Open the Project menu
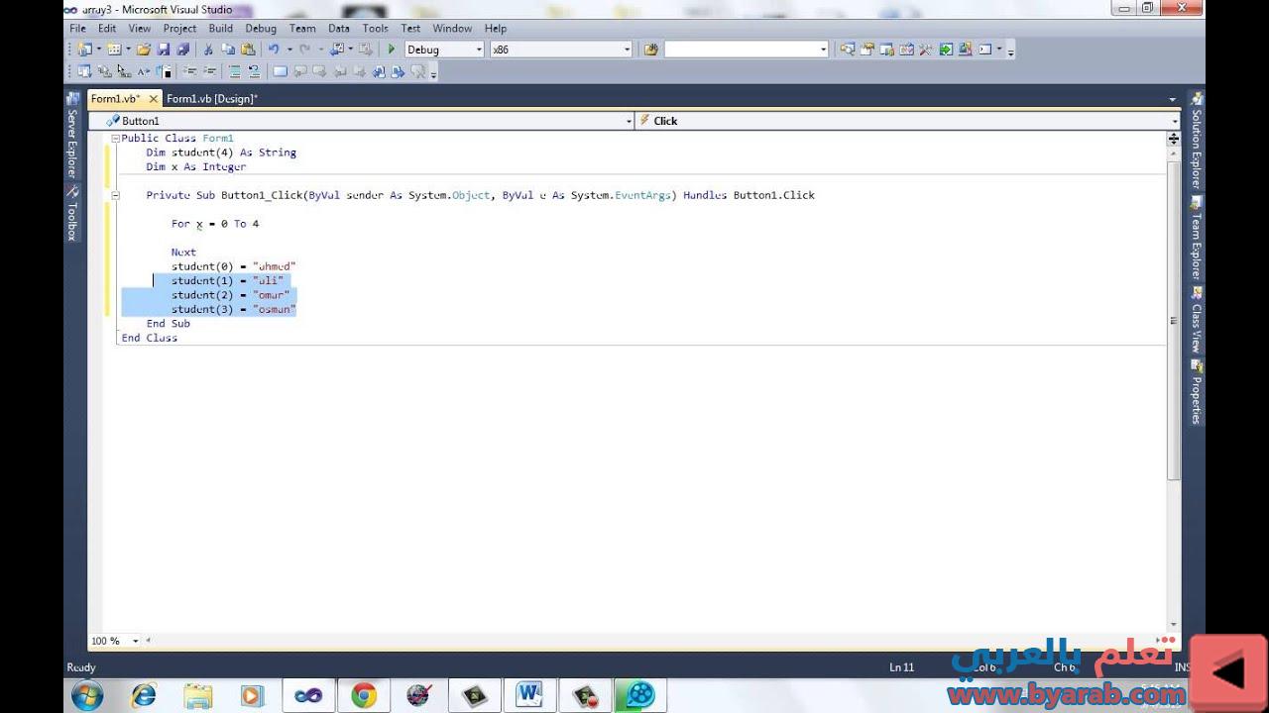Viewport: 1269px width, 713px height. click(179, 29)
